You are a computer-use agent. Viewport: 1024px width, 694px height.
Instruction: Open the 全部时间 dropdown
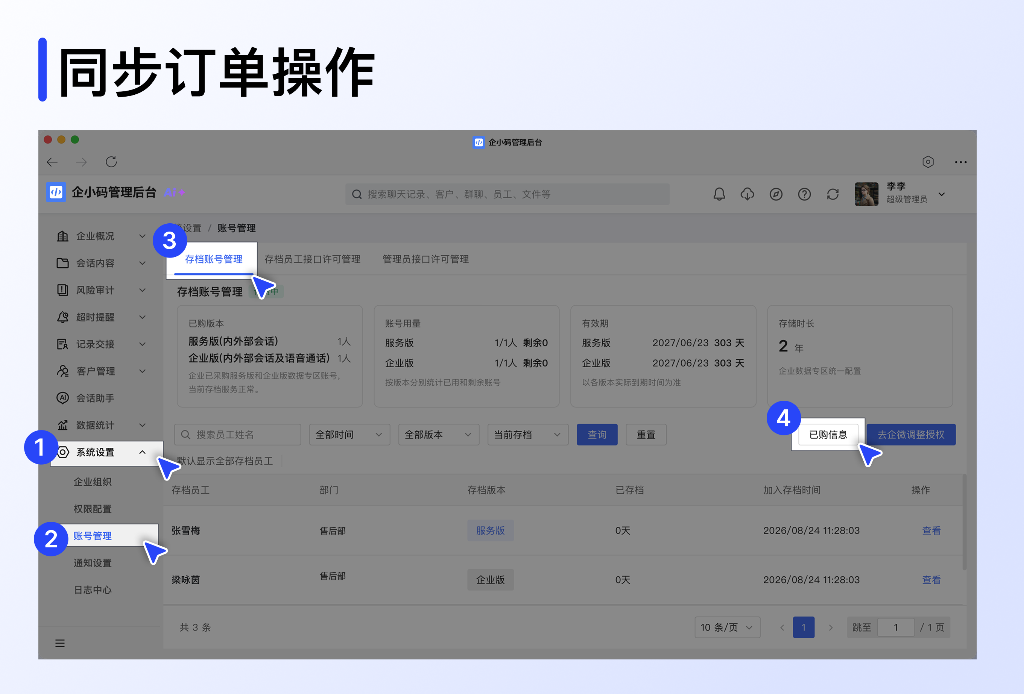pyautogui.click(x=349, y=435)
